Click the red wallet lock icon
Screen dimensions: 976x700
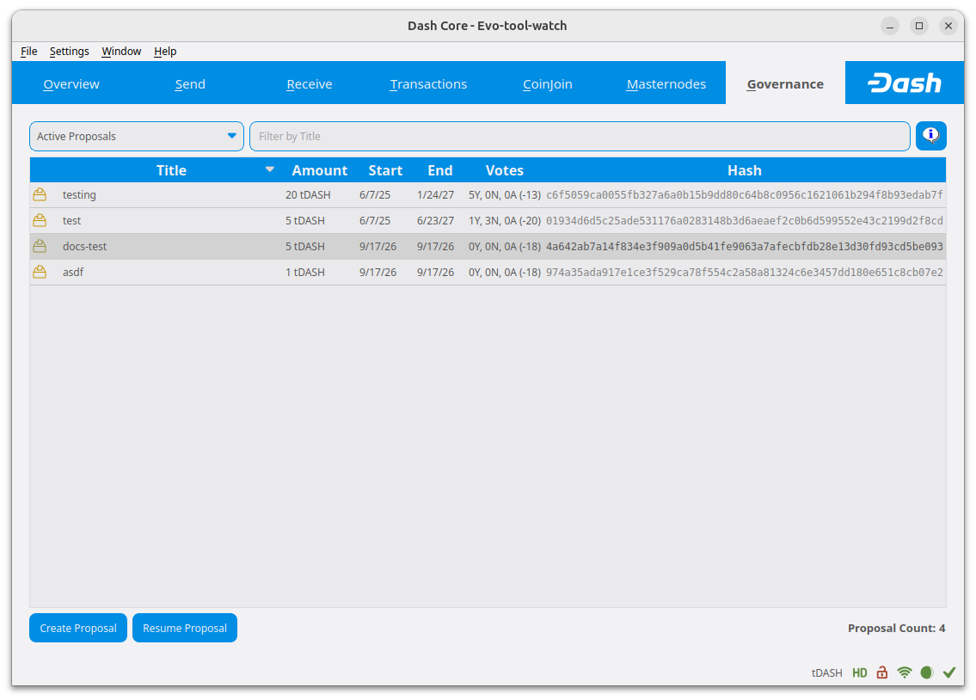882,672
